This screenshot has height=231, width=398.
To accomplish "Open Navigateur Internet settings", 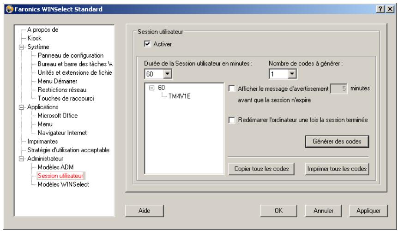I will click(x=62, y=133).
